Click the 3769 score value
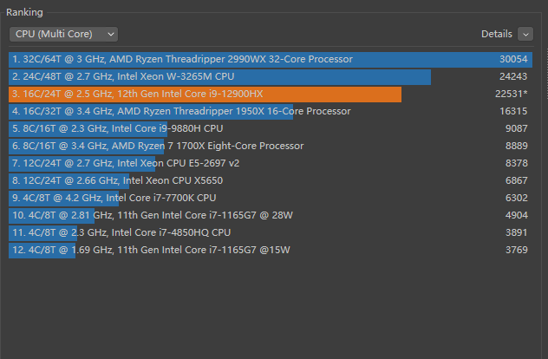This screenshot has height=359, width=548. pos(516,250)
